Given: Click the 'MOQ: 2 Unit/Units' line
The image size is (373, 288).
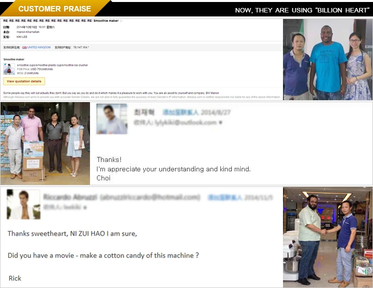Looking at the screenshot, I should [x=28, y=73].
